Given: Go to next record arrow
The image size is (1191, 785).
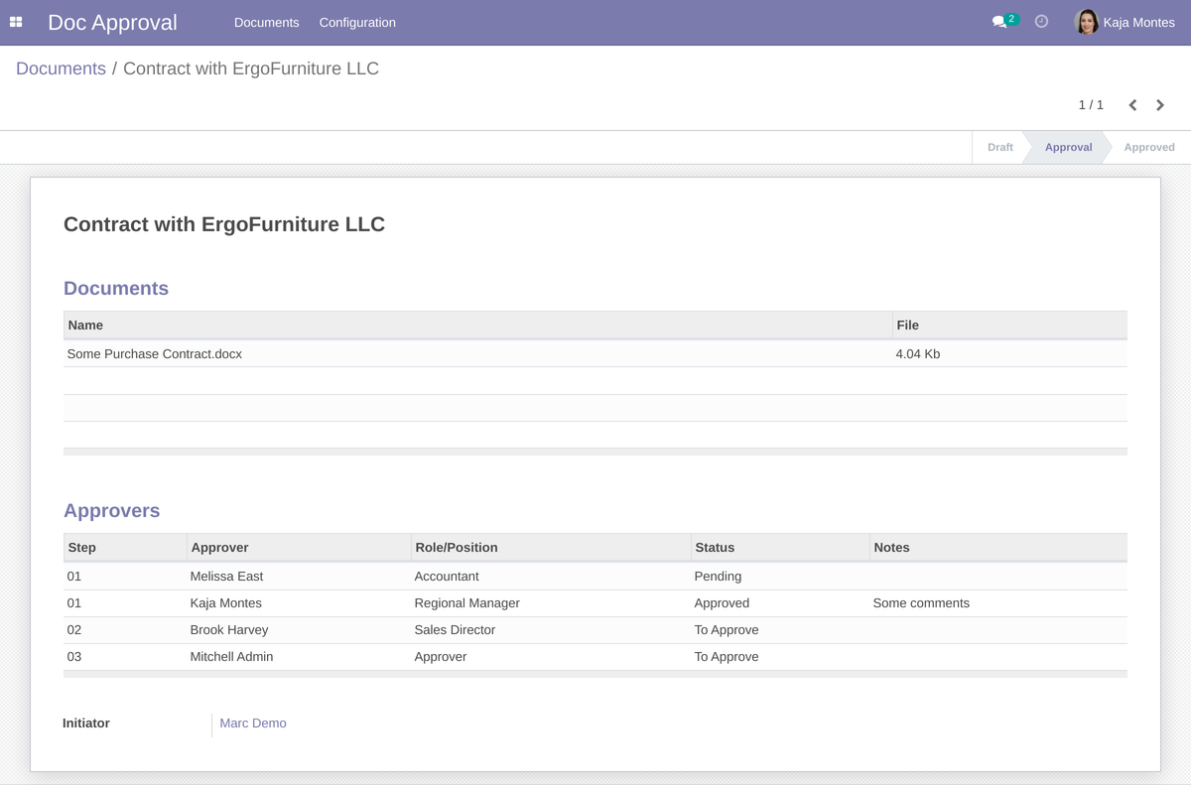Looking at the screenshot, I should 1160,105.
